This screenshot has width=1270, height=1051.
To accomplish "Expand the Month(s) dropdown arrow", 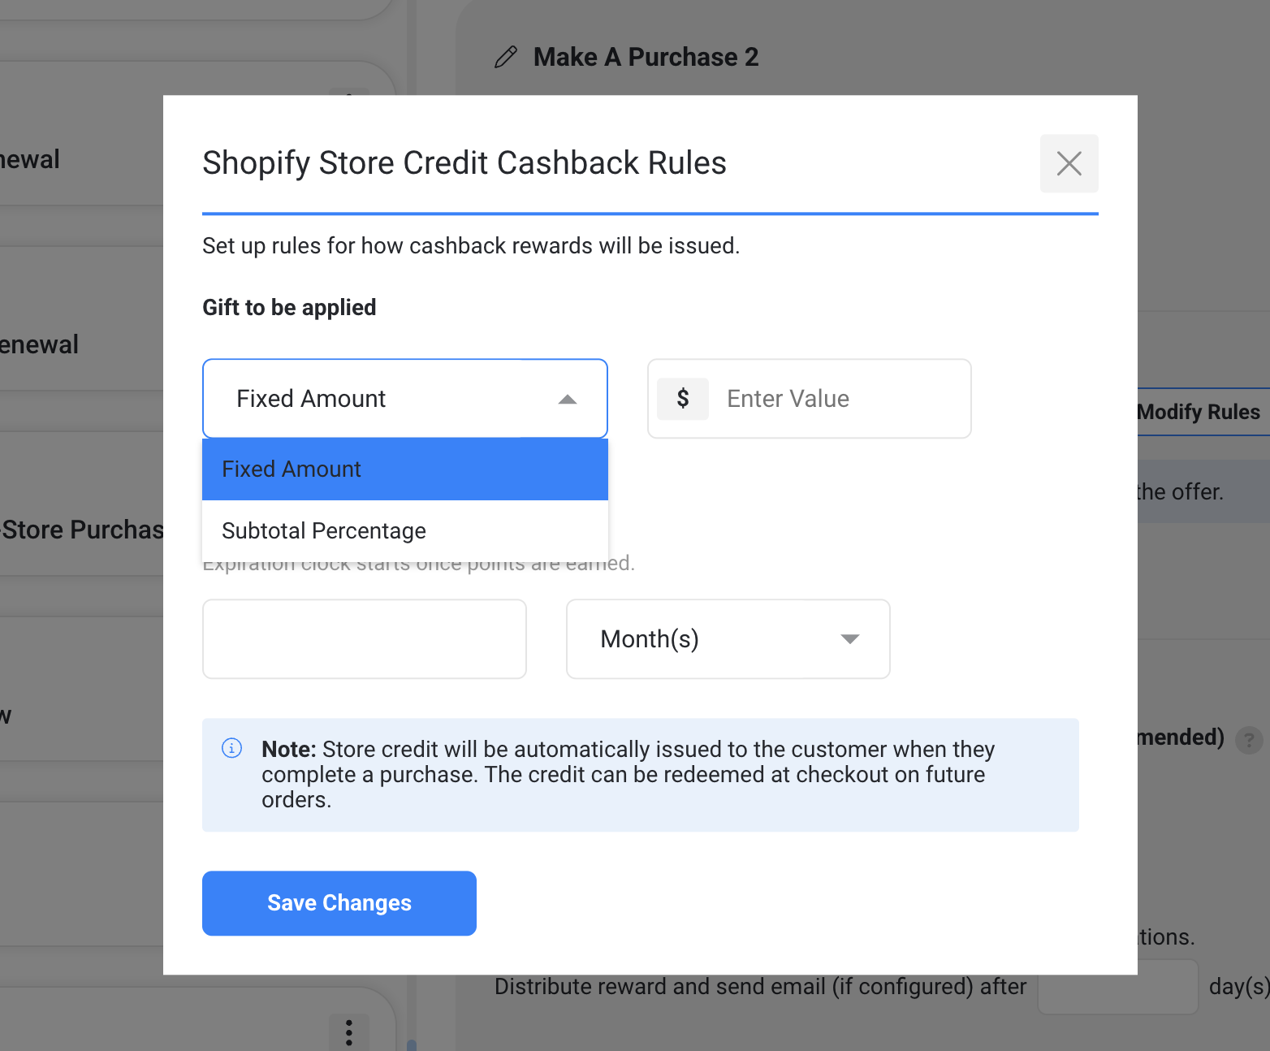I will point(849,639).
